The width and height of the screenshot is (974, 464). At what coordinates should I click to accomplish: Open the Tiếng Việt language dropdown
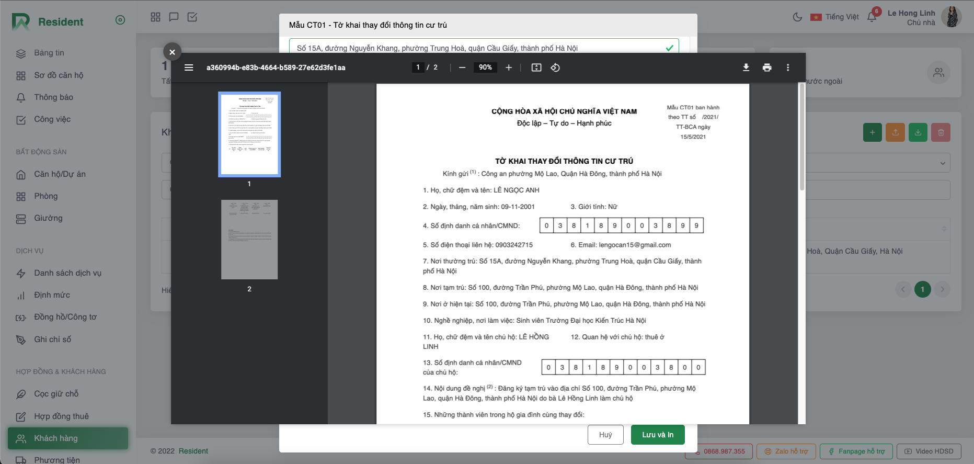[835, 17]
